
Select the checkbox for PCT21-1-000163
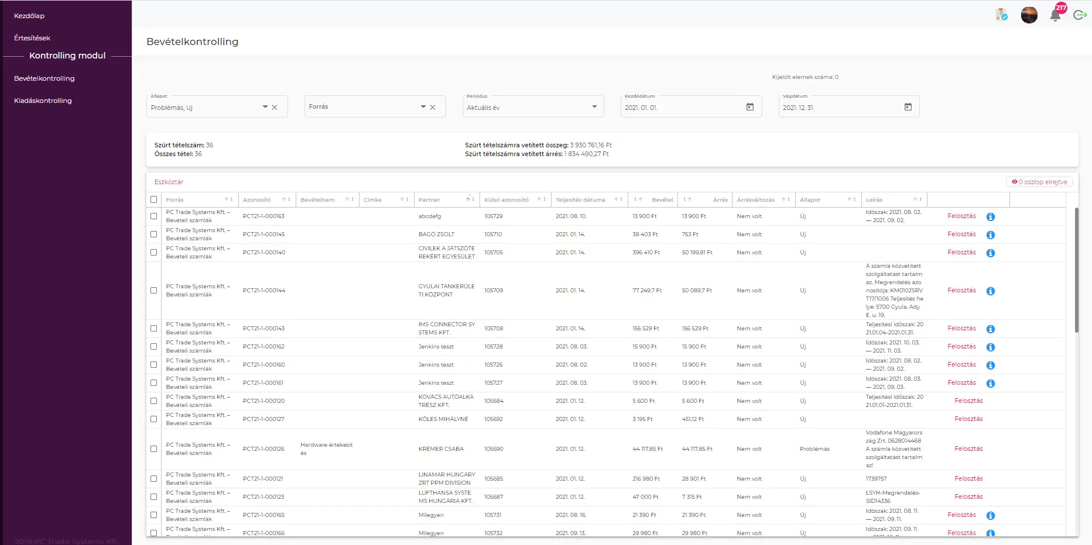(153, 216)
